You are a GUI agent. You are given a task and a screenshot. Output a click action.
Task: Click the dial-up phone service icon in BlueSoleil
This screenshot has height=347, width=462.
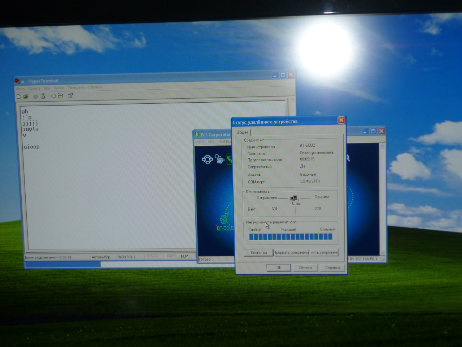click(219, 159)
